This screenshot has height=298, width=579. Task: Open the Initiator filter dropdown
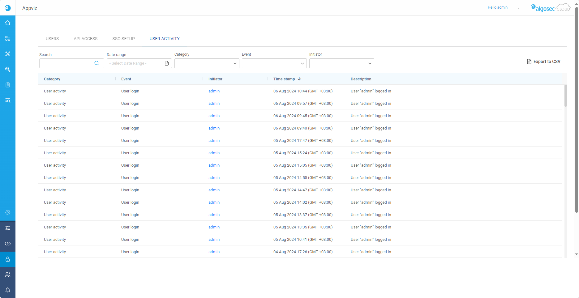coord(341,63)
